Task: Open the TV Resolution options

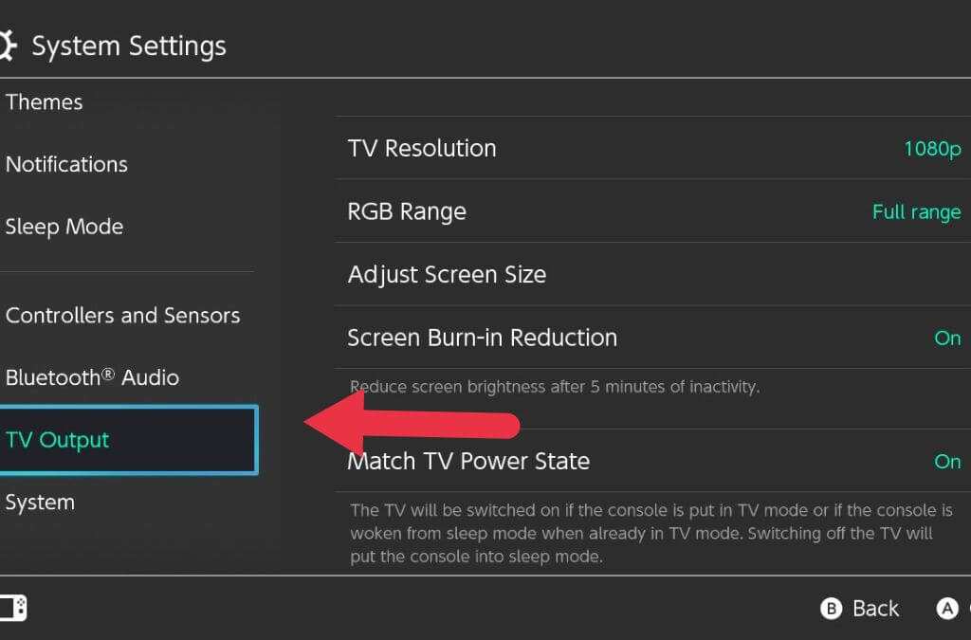Action: 422,148
